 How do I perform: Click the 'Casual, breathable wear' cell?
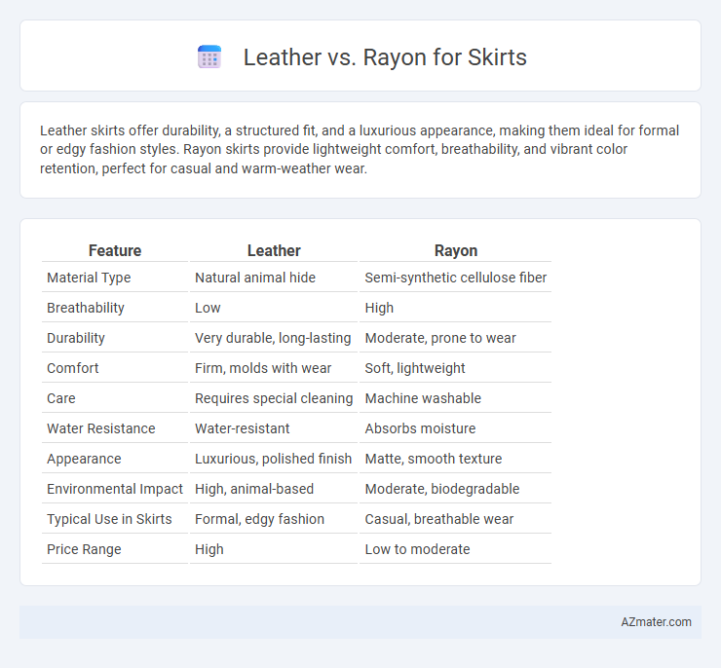tap(439, 519)
